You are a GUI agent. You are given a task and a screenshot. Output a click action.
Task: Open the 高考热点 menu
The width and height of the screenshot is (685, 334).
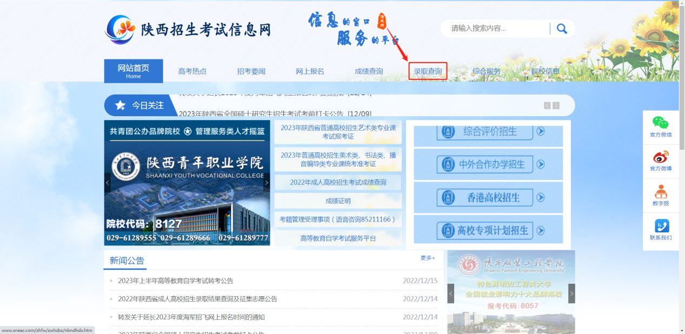pyautogui.click(x=192, y=71)
